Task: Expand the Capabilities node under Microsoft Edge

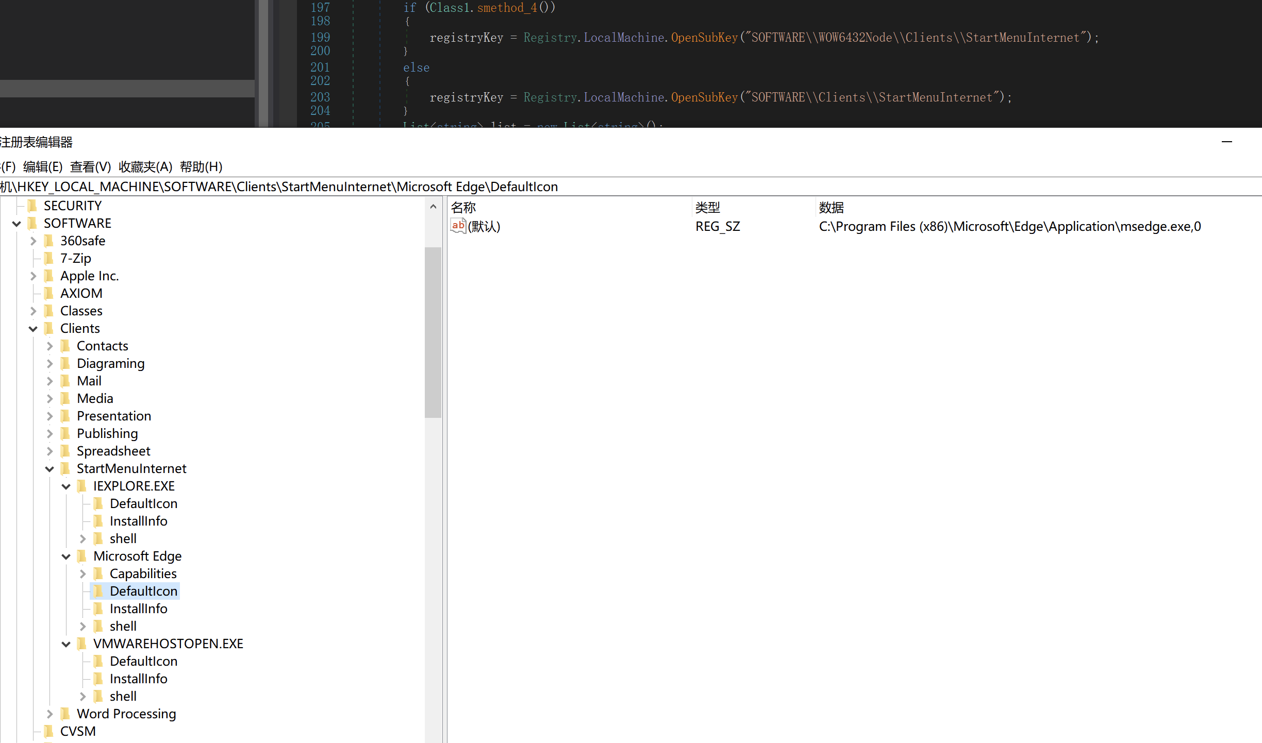Action: click(x=82, y=574)
